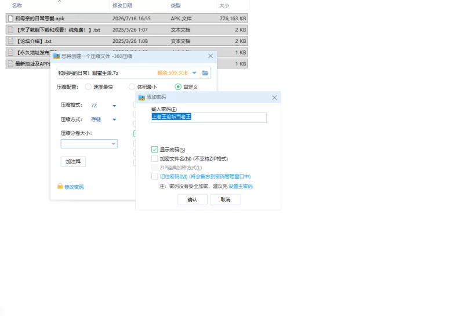The width and height of the screenshot is (464, 316).
Task: Click the APK 文件 type cell
Action: tap(181, 19)
